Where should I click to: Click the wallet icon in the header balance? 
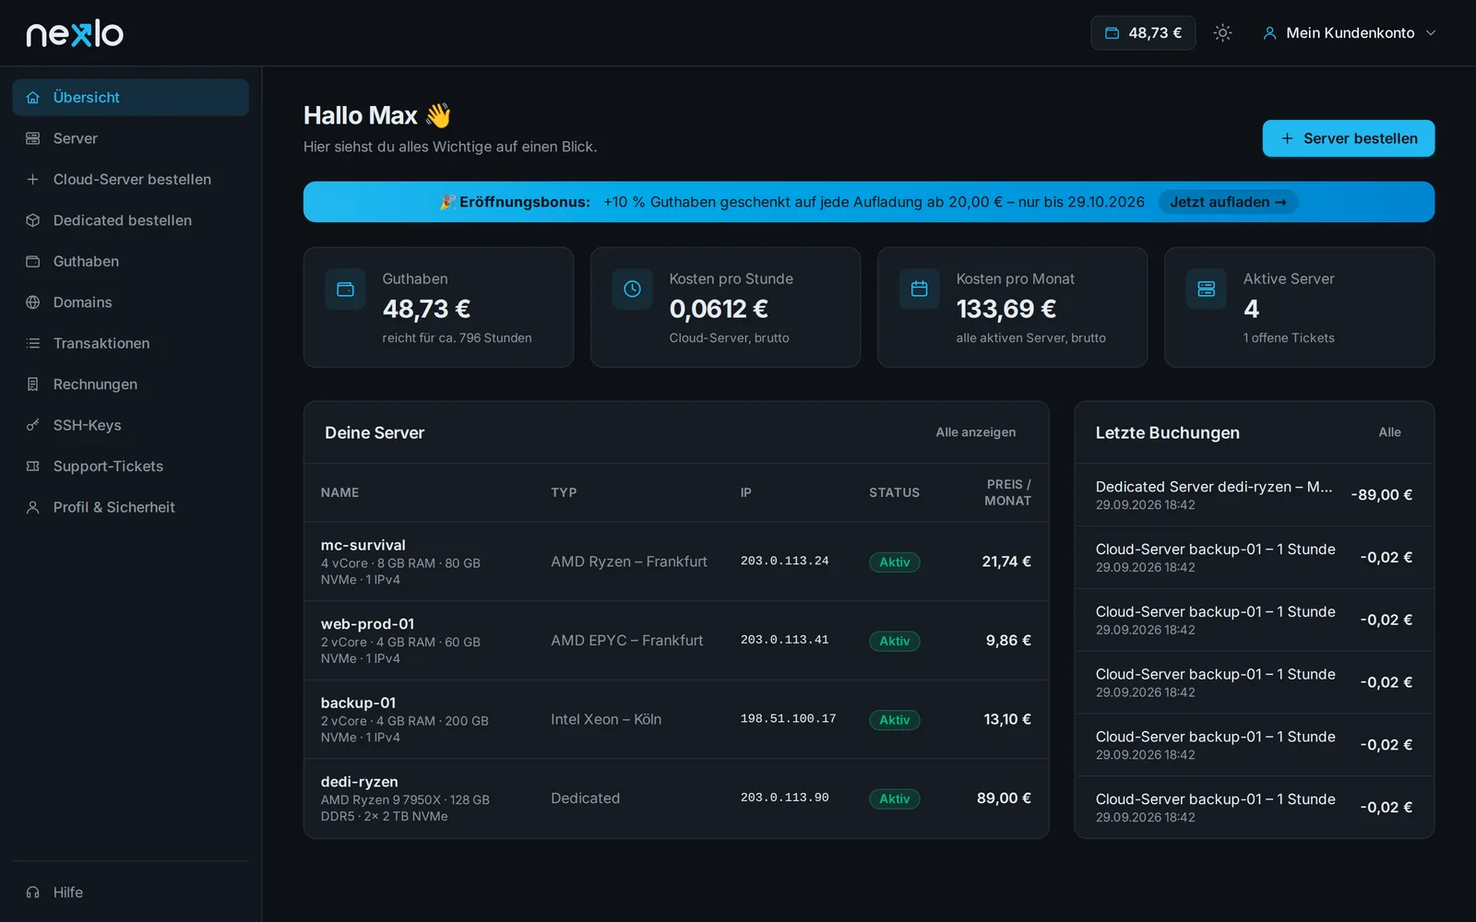click(1112, 33)
